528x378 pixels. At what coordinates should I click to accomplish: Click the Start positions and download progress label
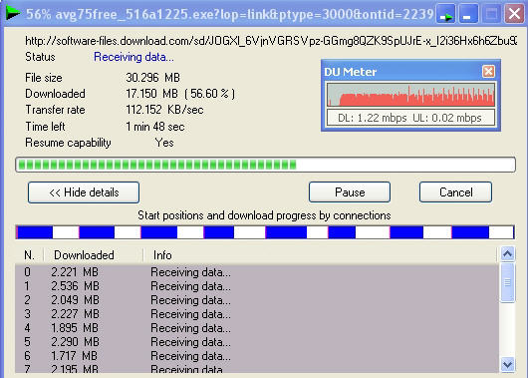point(264,215)
